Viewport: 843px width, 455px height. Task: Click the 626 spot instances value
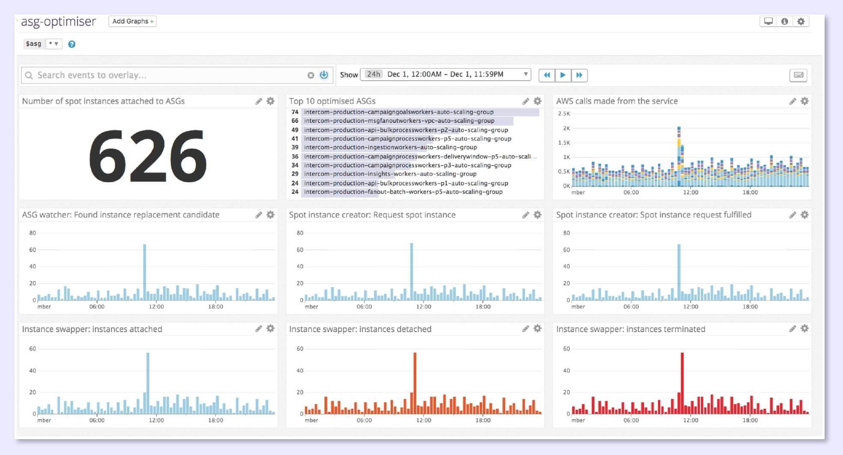(148, 155)
